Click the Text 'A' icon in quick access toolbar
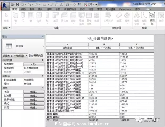 pyautogui.click(x=61, y=5)
